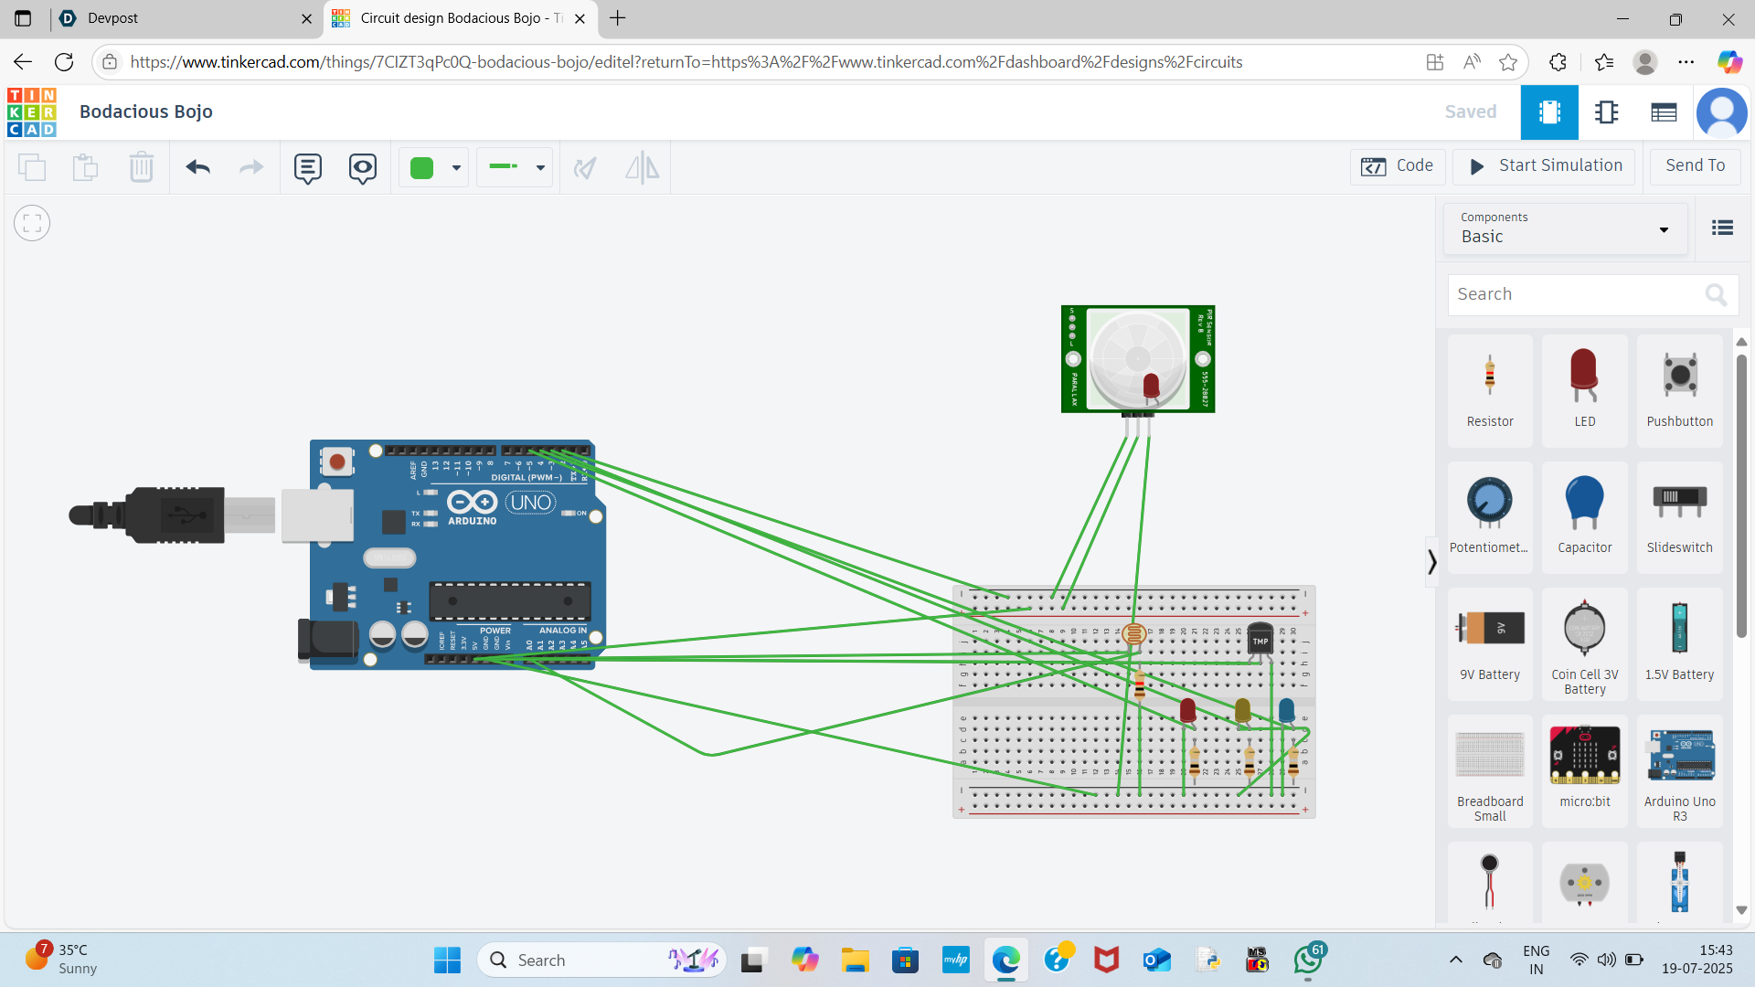Image resolution: width=1755 pixels, height=987 pixels.
Task: Click zoom to fit icon
Action: point(32,223)
